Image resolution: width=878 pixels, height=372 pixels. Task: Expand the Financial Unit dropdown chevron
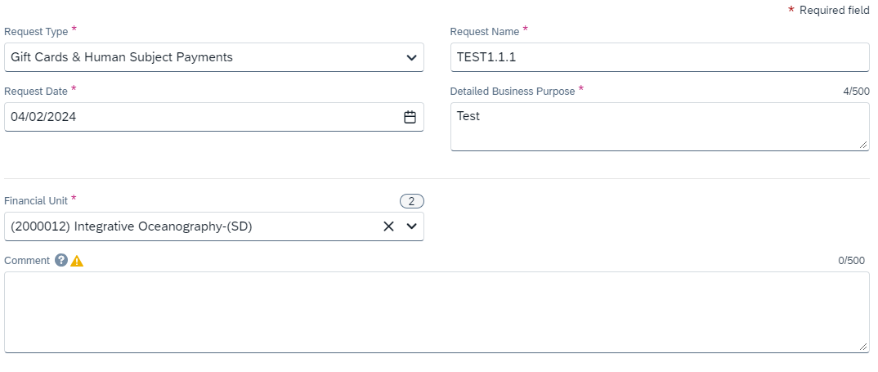click(411, 226)
